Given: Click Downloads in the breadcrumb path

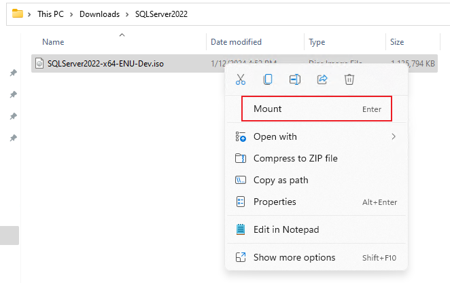Looking at the screenshot, I should point(99,14).
